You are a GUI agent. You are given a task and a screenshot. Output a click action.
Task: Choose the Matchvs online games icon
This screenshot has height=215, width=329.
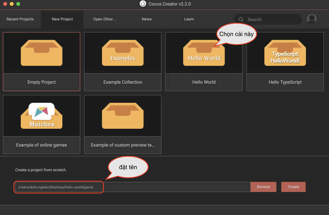[41, 116]
